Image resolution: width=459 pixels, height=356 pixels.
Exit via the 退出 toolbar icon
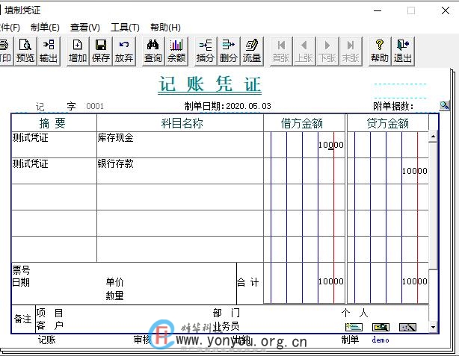click(x=403, y=51)
